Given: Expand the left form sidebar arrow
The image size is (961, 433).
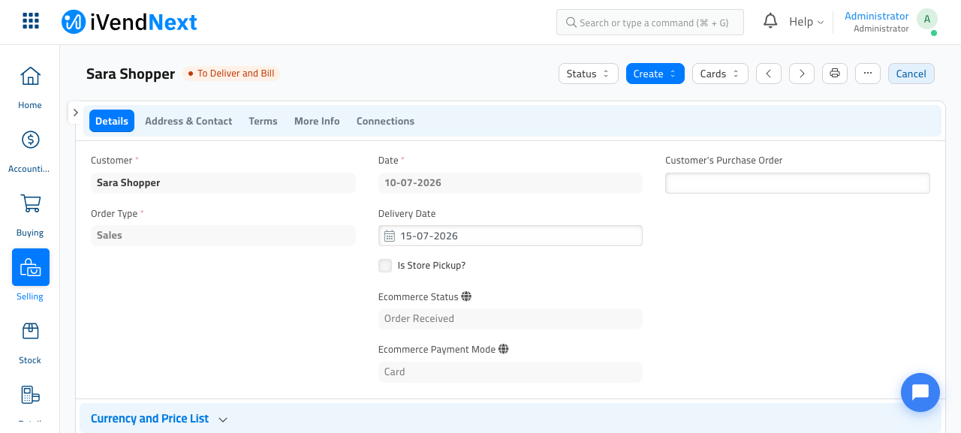Looking at the screenshot, I should click(x=75, y=112).
